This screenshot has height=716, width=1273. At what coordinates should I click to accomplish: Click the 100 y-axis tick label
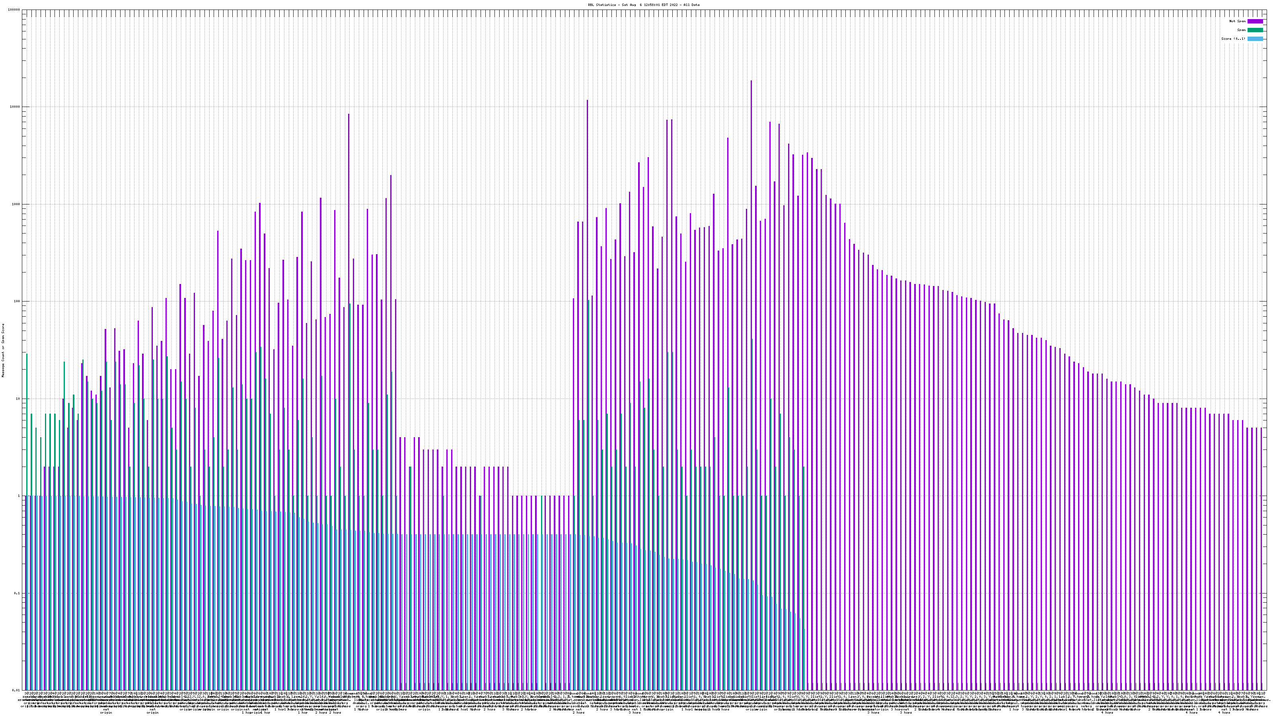(17, 302)
